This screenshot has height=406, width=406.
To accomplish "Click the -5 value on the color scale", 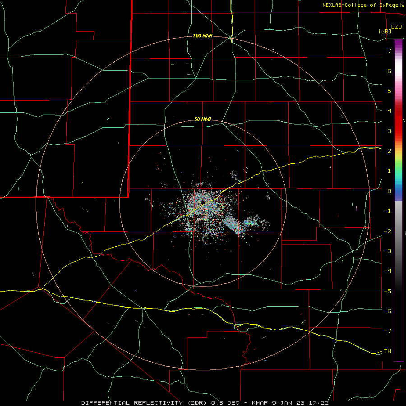I will (x=388, y=291).
